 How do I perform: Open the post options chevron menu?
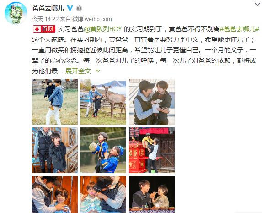pyautogui.click(x=257, y=5)
